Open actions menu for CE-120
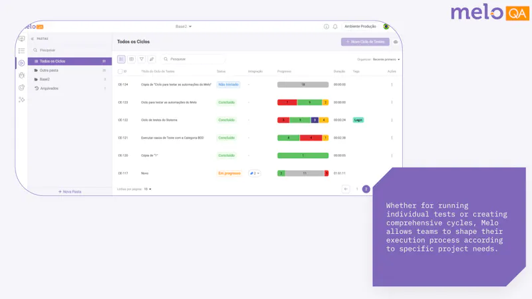 tap(392, 155)
